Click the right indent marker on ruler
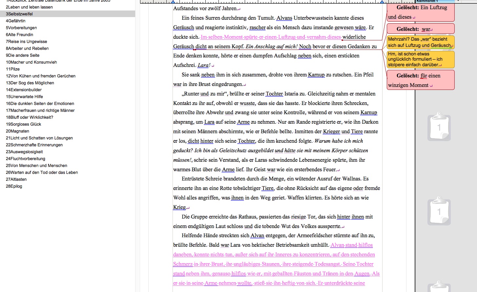 pyautogui.click(x=382, y=2)
